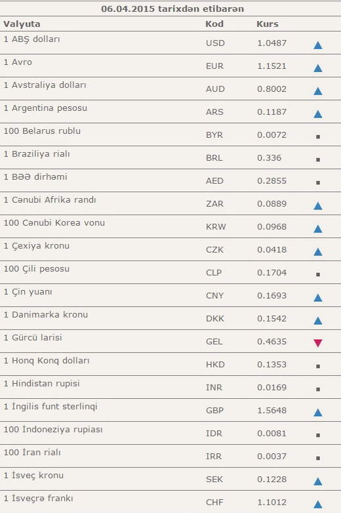Click the 0.8002 rate for AUD
341x513 pixels.
271,89
